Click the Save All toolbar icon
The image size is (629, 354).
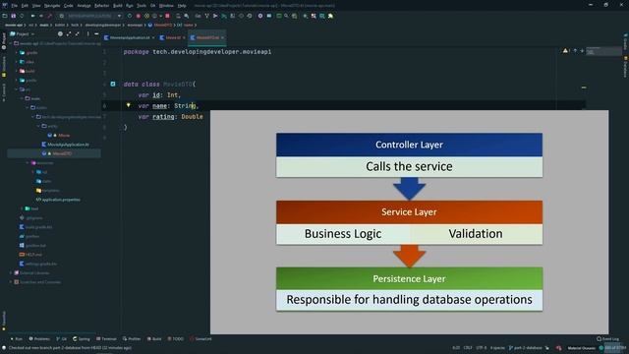[x=13, y=16]
